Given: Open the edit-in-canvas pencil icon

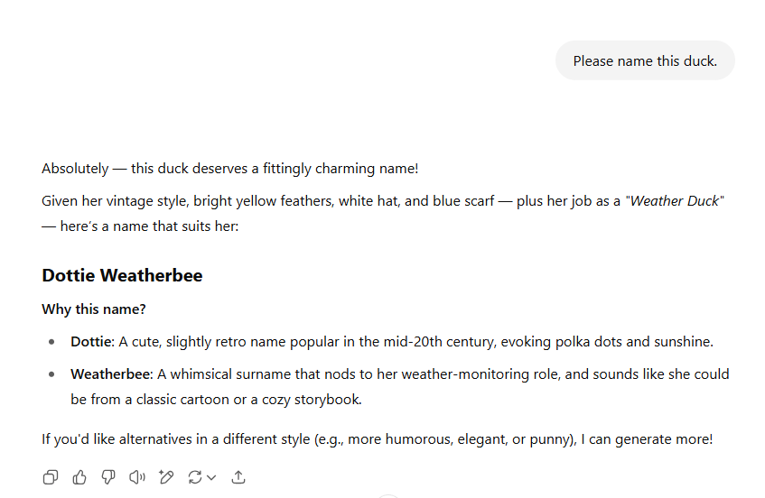Looking at the screenshot, I should [x=166, y=477].
